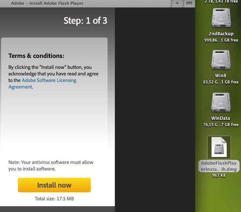
Task: Click the 83,52 G...1 GB free text
Action: click(x=221, y=82)
